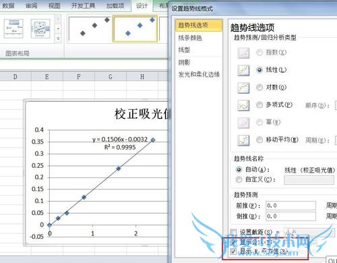Image resolution: width=337 pixels, height=263 pixels.
Task: Toggle 设置截距 checkbox
Action: tap(234, 232)
